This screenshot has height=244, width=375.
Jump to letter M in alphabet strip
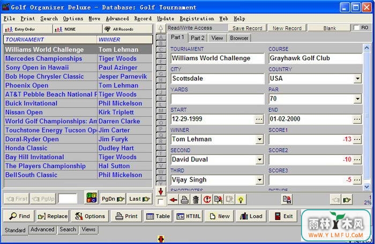161,111
